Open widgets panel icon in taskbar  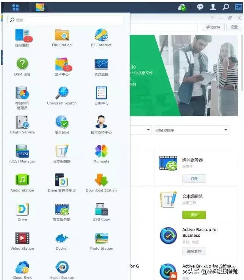pos(238,7)
